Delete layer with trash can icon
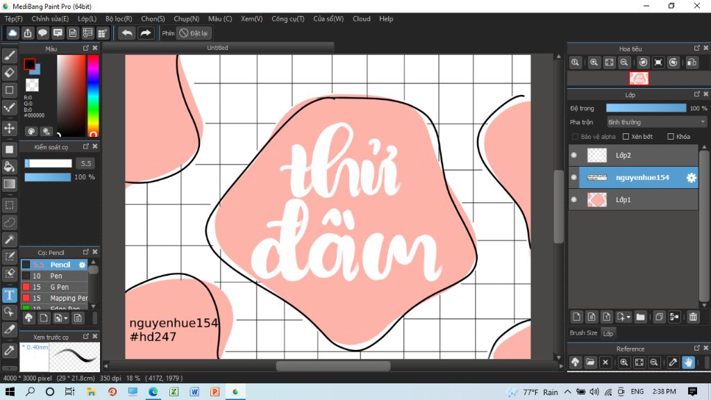Screen dimensions: 711x400 [693, 317]
